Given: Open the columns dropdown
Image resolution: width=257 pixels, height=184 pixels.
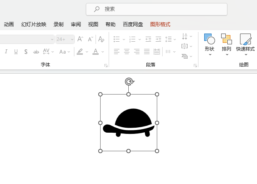Looking at the screenshot, I should click(x=170, y=52).
